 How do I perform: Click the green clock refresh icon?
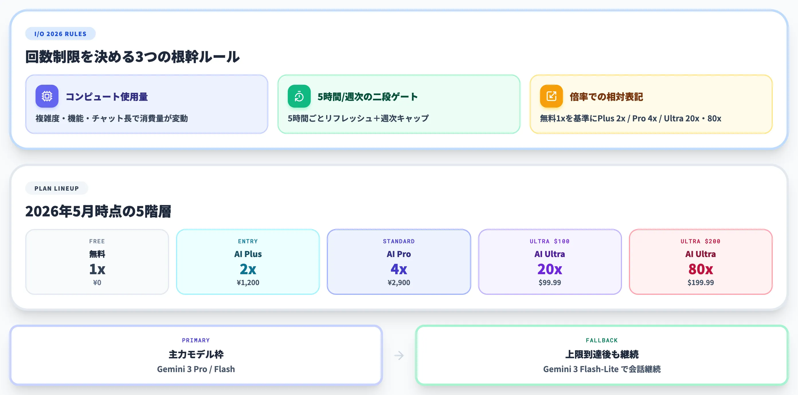point(299,96)
